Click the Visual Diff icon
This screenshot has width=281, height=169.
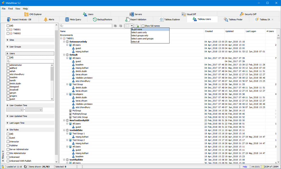click(184, 14)
